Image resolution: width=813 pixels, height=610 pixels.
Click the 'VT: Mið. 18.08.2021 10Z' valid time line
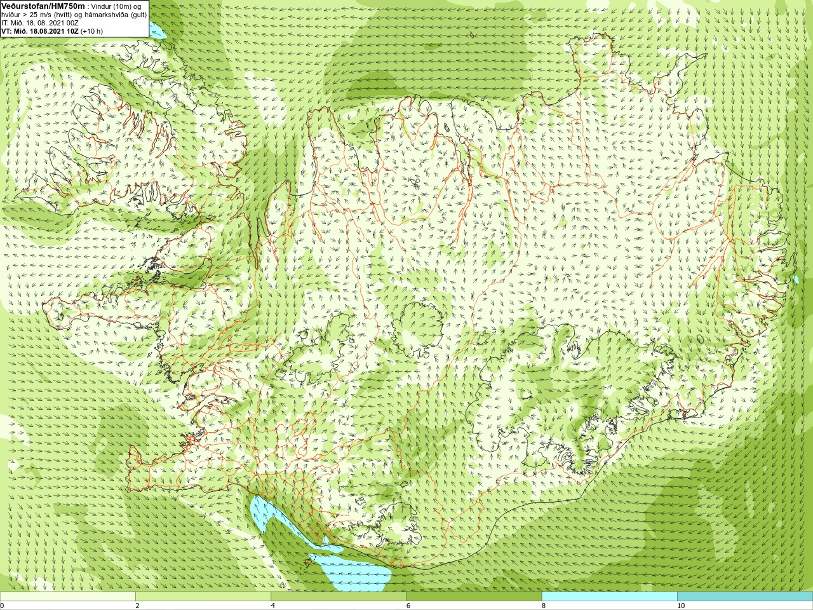tap(40, 31)
